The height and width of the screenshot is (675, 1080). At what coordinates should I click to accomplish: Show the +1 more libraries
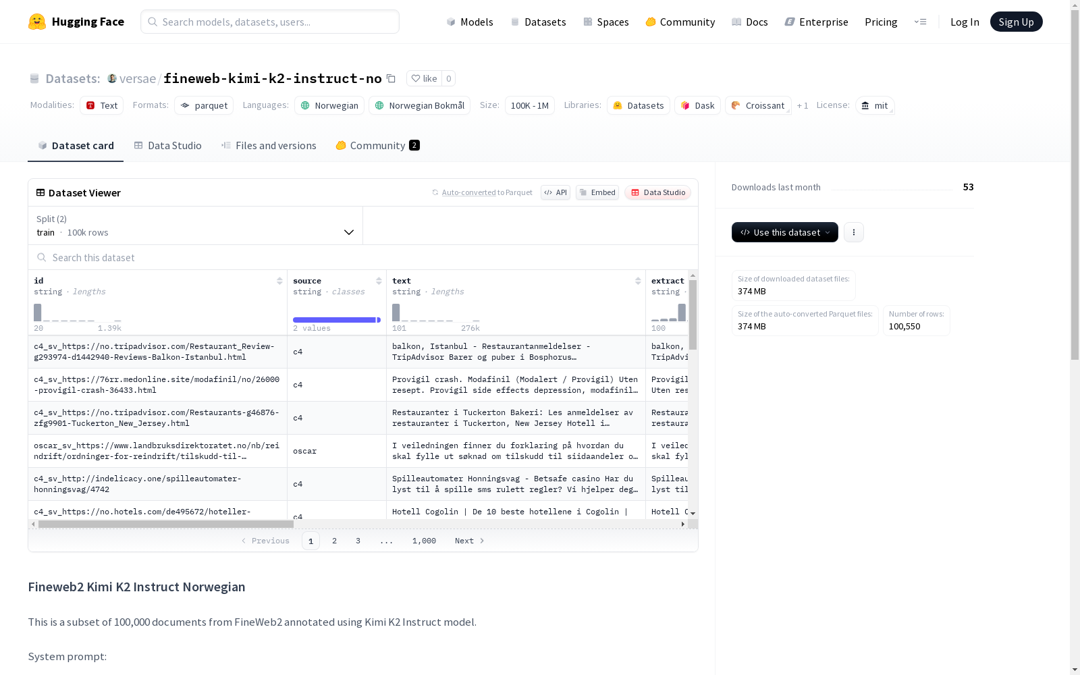pyautogui.click(x=803, y=105)
